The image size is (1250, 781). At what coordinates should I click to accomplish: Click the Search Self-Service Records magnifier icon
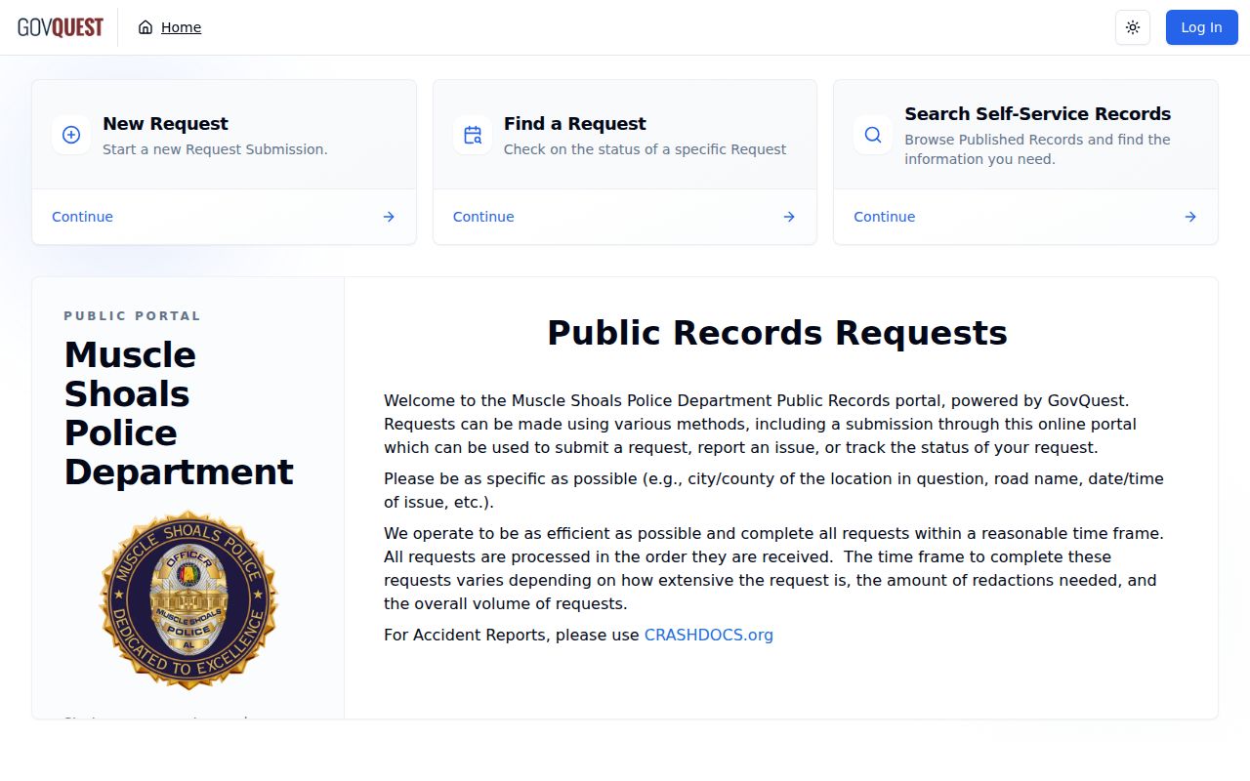click(873, 135)
